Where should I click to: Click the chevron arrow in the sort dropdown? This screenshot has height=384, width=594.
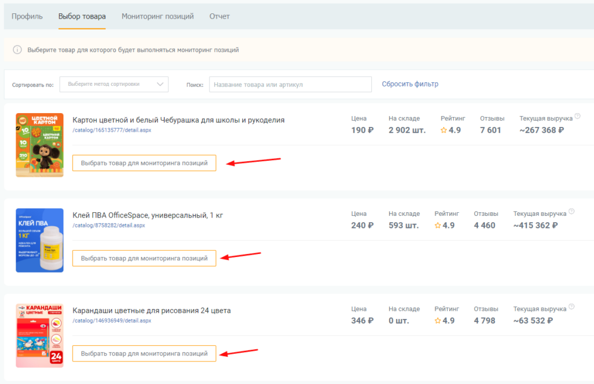(x=161, y=84)
